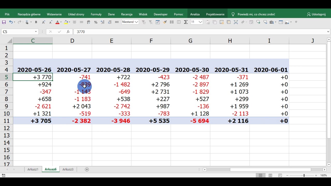
Task: Switch to Page Break Preview
Action: (x=280, y=175)
